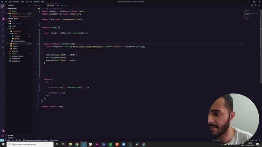
Task: Open the Edit menu
Action: tap(10, 2)
